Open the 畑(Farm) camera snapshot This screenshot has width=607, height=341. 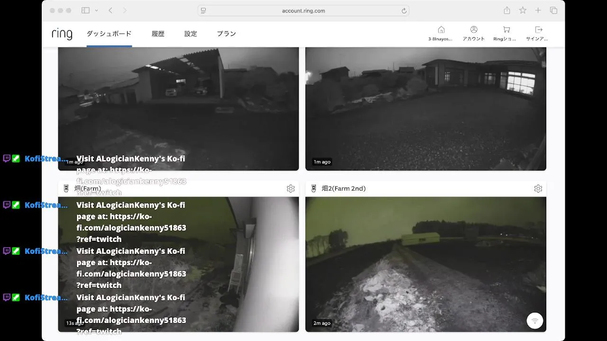pos(178,264)
